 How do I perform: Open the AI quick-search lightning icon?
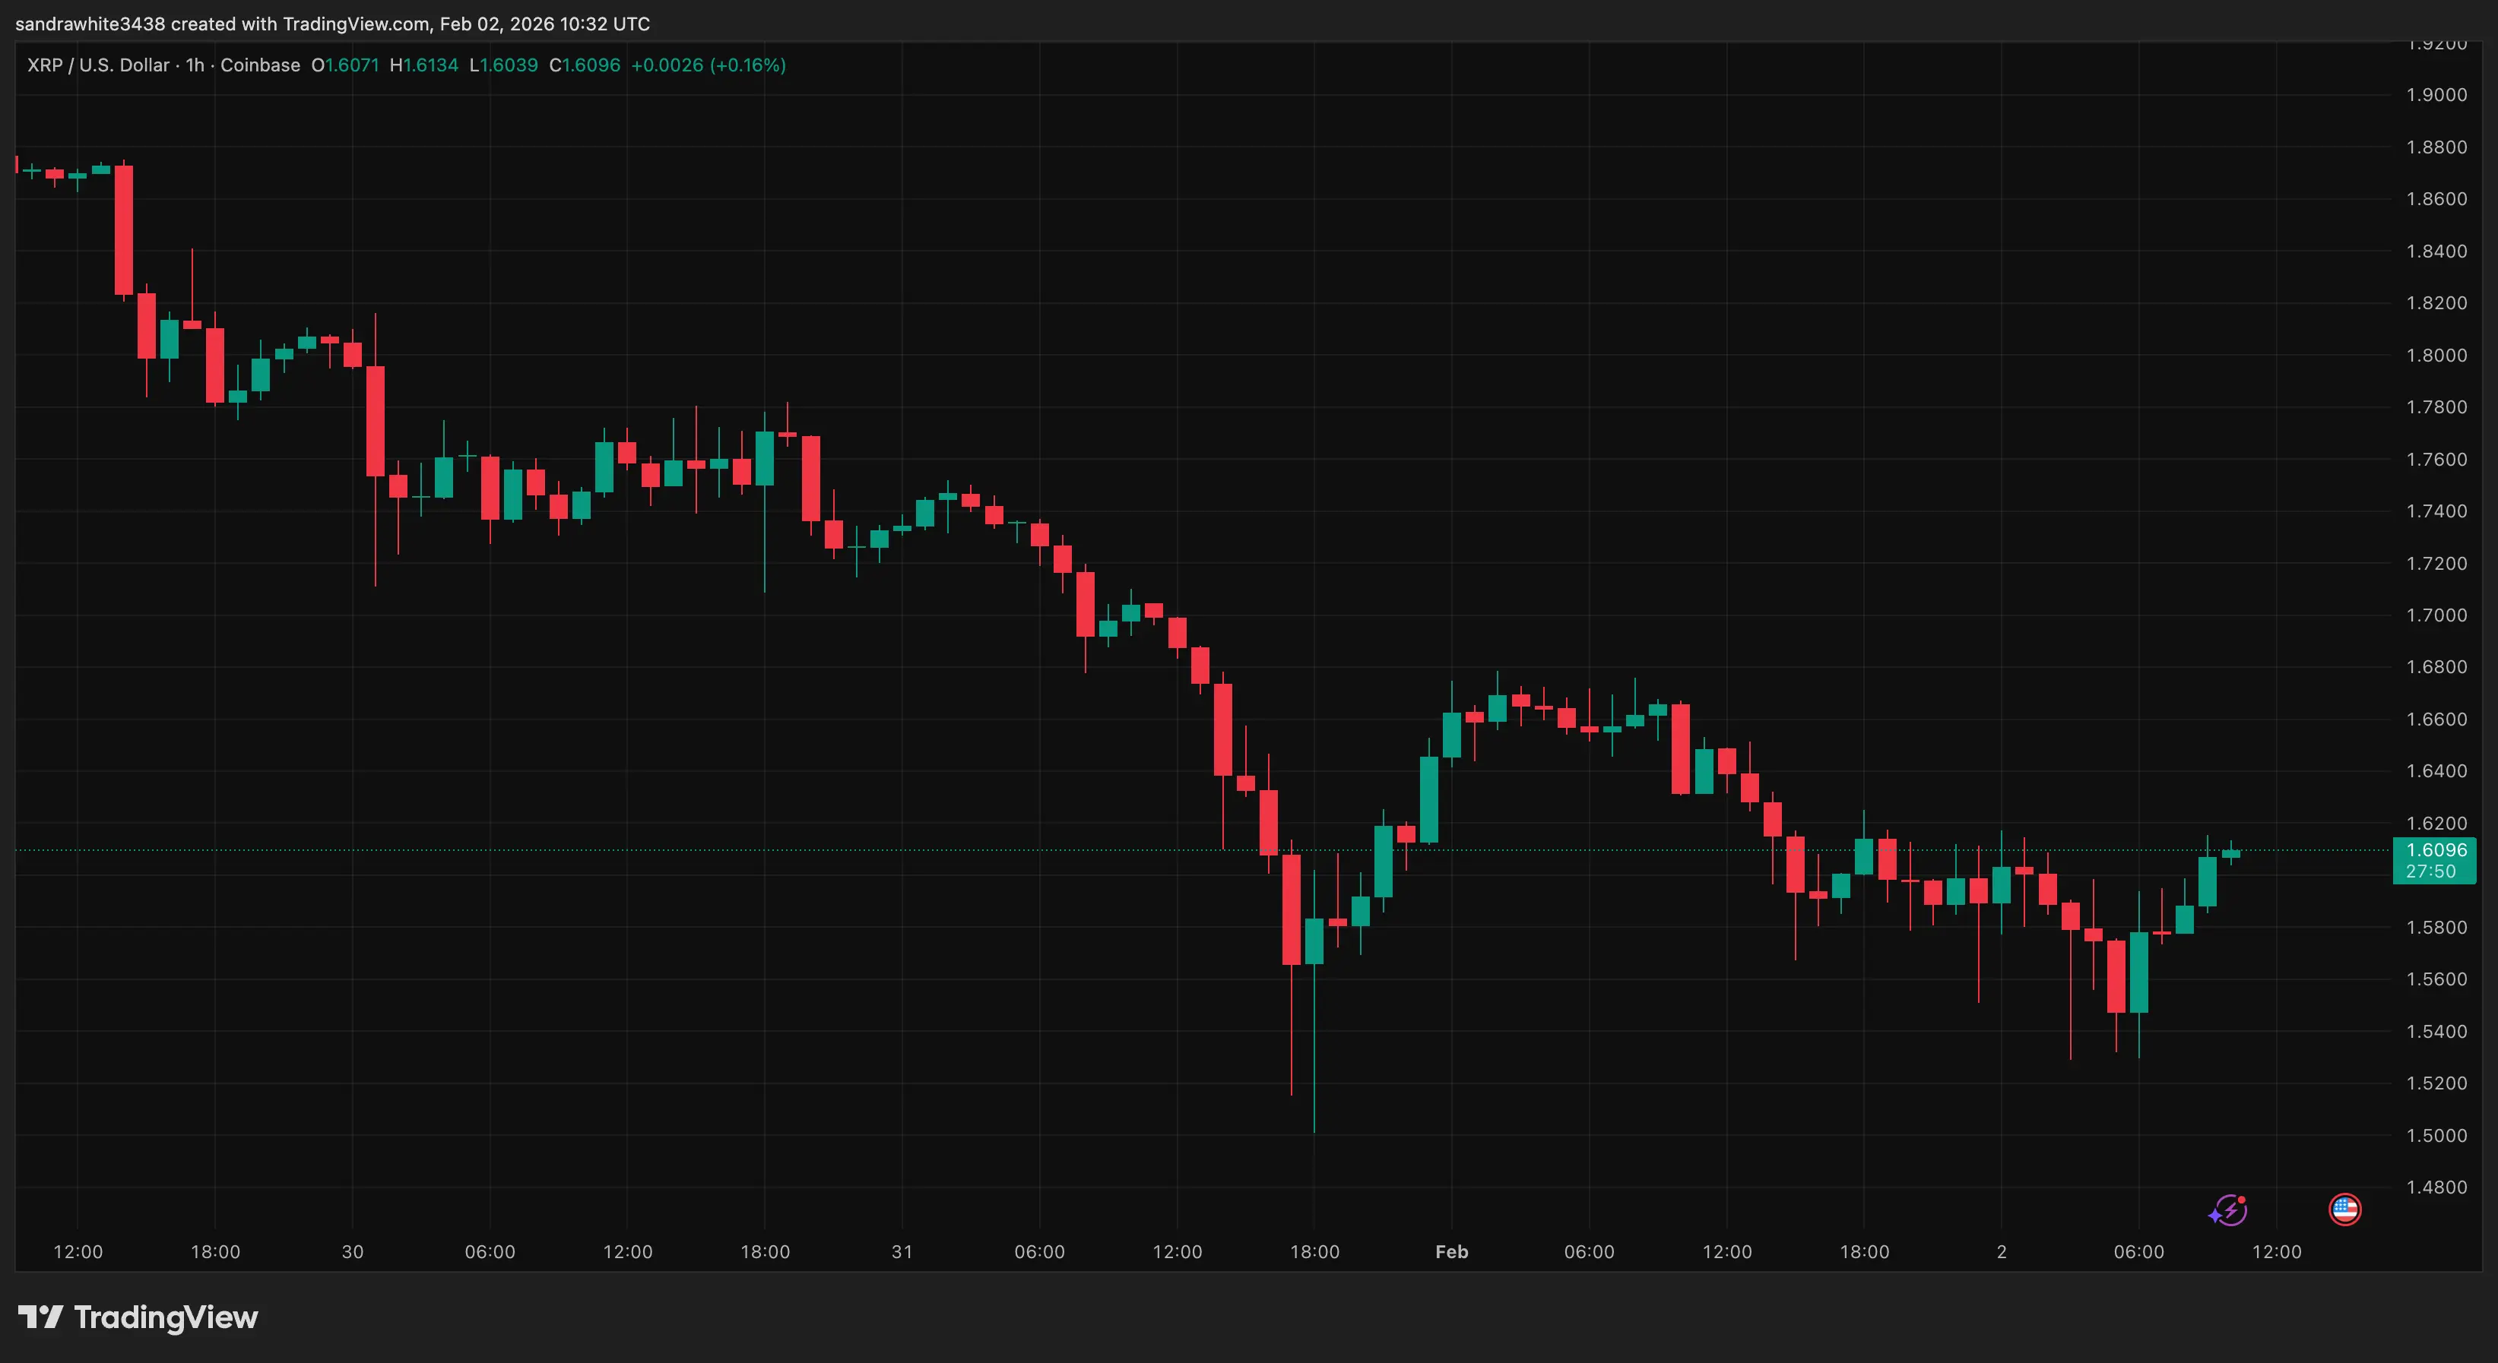(x=2230, y=1209)
